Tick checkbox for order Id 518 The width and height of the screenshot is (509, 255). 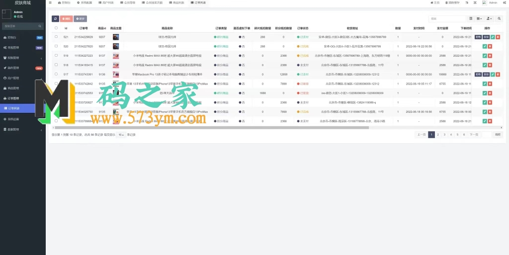pyautogui.click(x=56, y=65)
